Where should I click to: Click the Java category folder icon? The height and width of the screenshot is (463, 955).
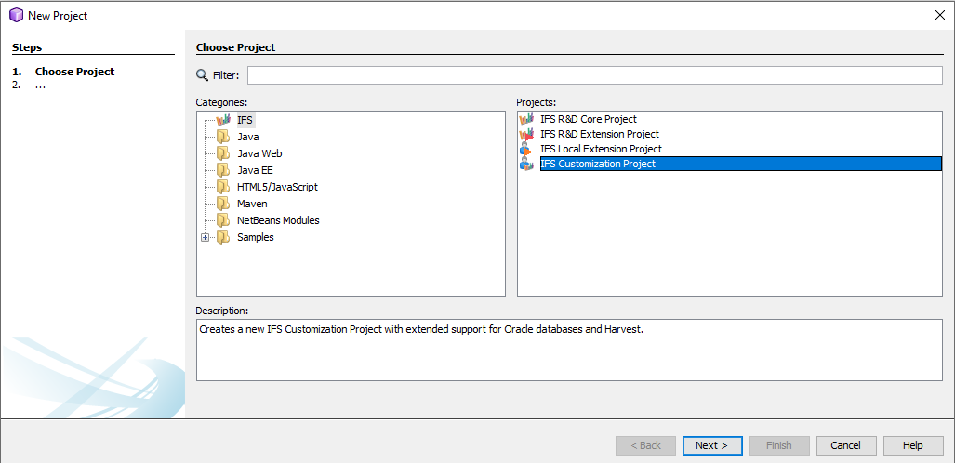pyautogui.click(x=223, y=137)
